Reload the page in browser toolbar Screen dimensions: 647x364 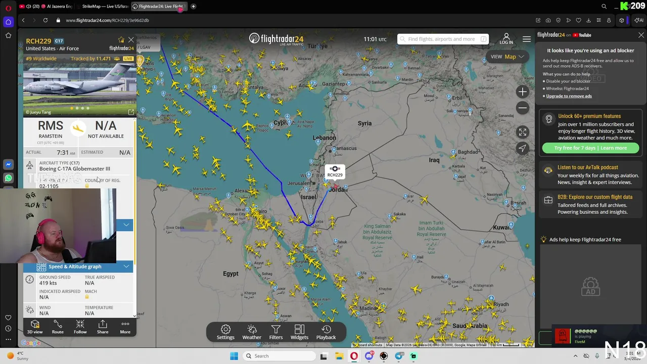(x=45, y=20)
